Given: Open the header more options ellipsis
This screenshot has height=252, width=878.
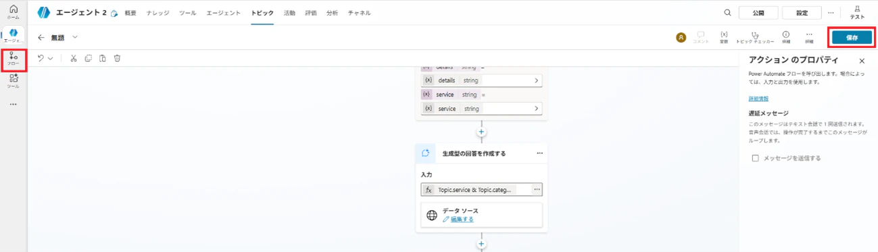Looking at the screenshot, I should point(831,13).
